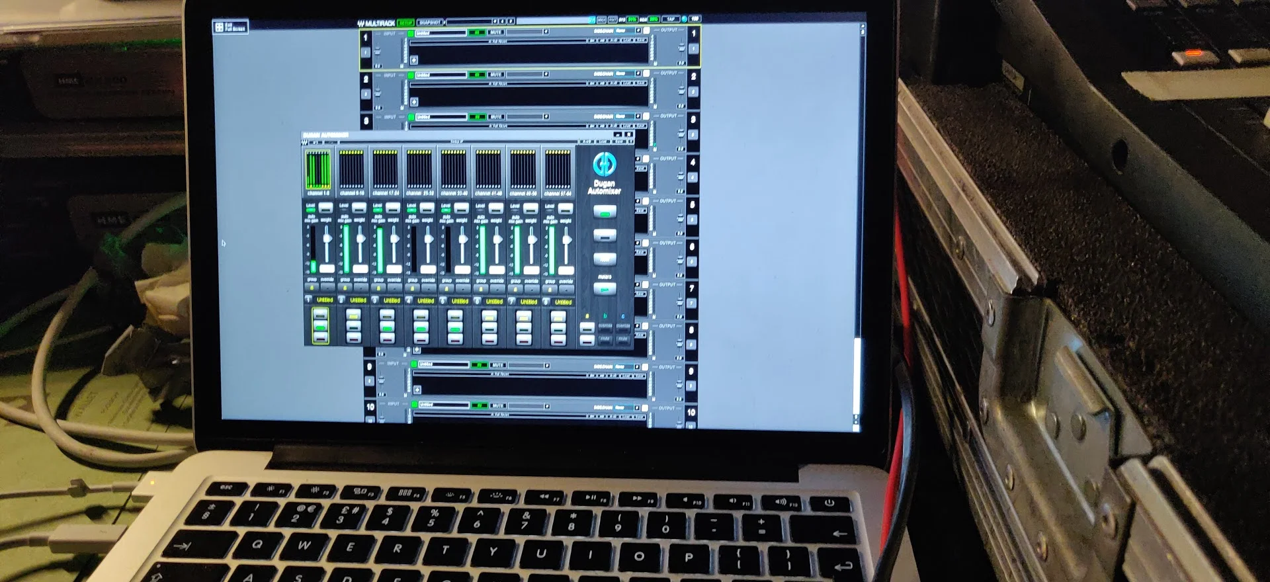Open rack 9 preset dropdown arrow
The height and width of the screenshot is (582, 1270).
(x=547, y=365)
